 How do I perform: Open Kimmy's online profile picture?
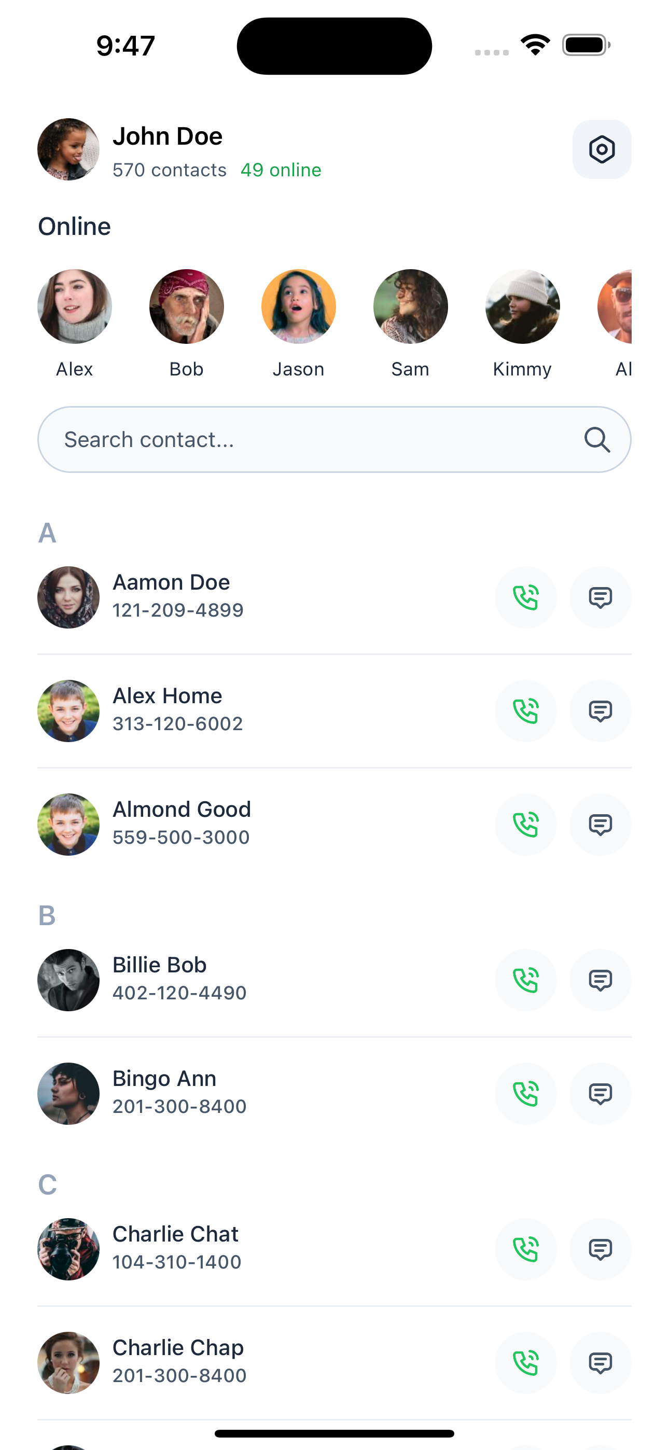(523, 307)
